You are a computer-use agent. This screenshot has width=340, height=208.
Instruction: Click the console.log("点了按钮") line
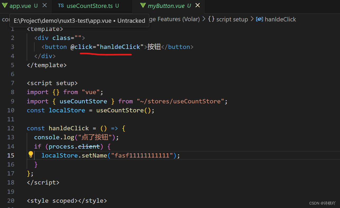(77, 137)
